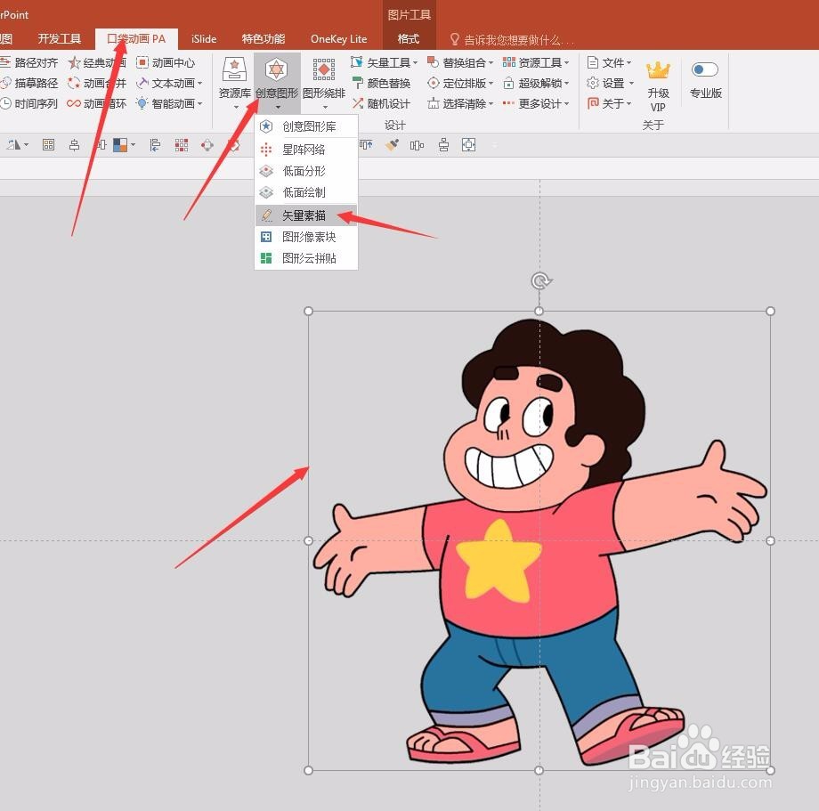The width and height of the screenshot is (819, 811).
Task: Switch to the 口袋动画 PA tab
Action: [136, 38]
